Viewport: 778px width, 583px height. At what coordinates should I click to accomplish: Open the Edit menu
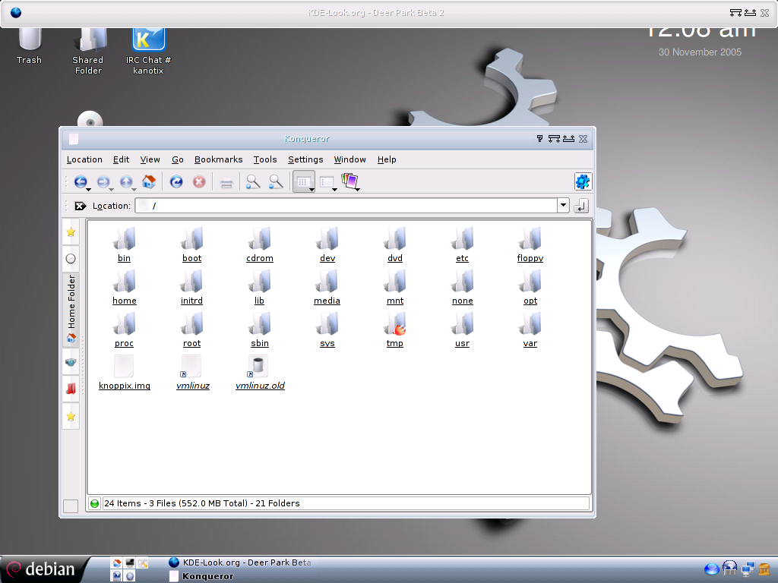[121, 159]
